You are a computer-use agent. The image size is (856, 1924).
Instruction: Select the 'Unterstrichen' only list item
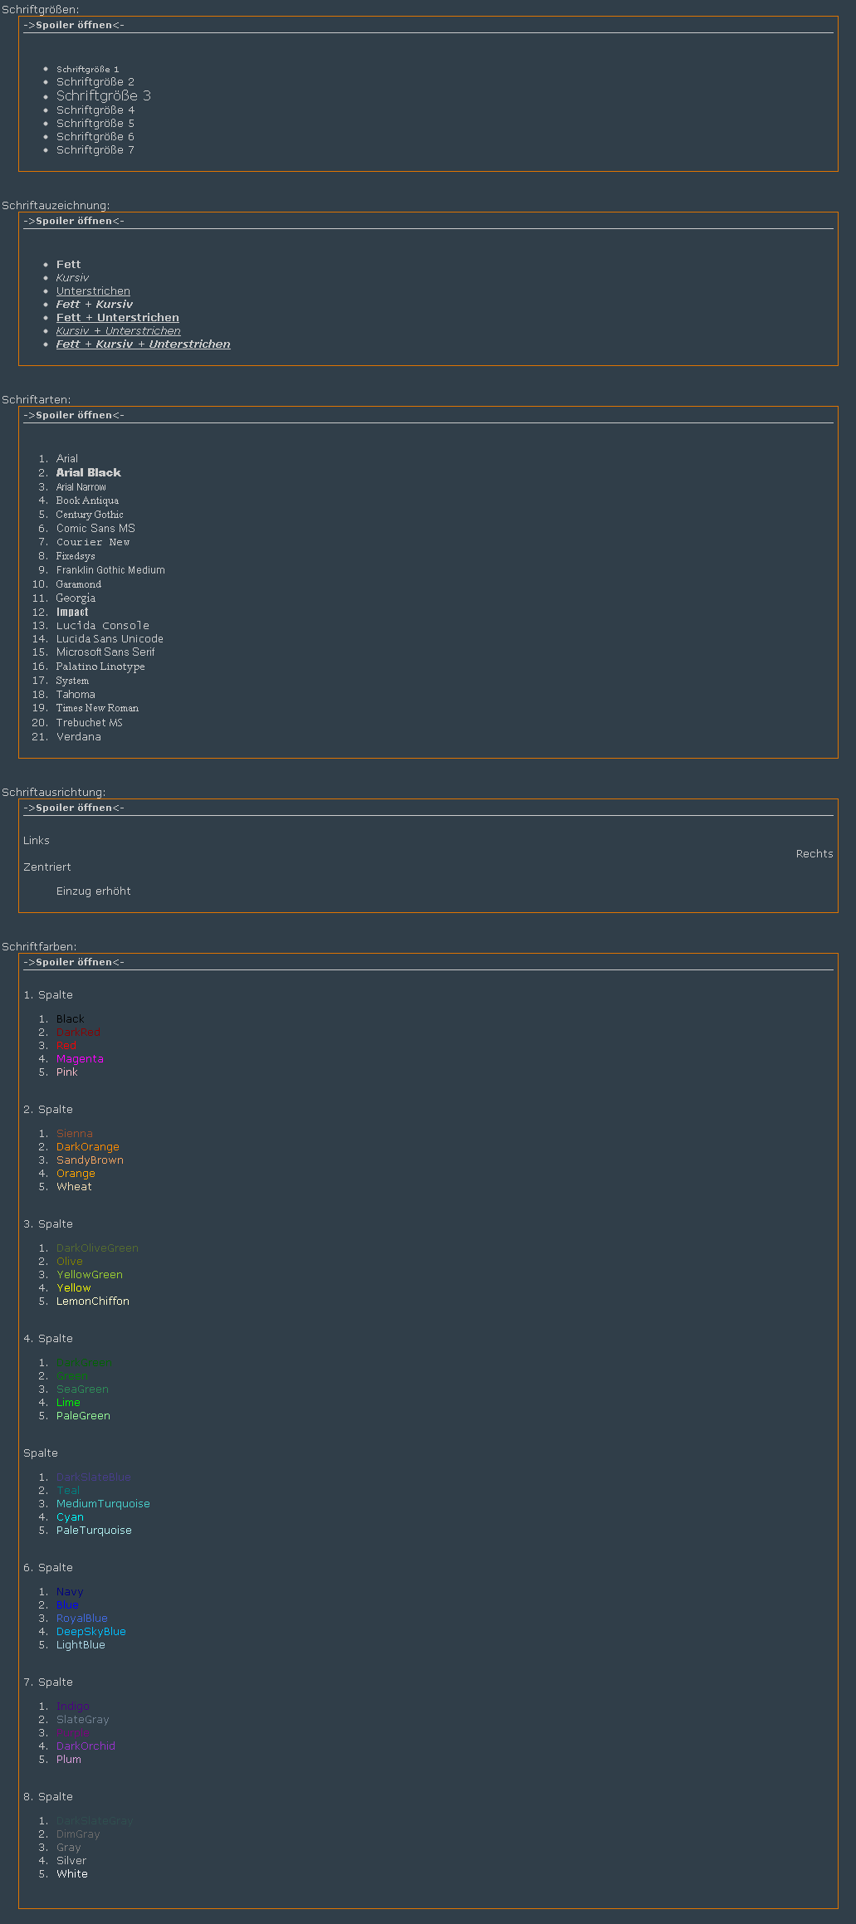point(93,291)
